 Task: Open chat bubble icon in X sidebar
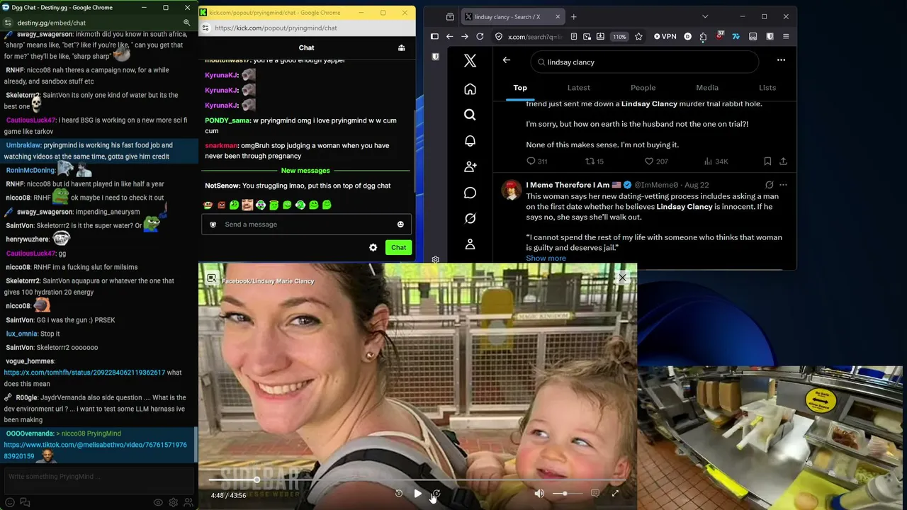pos(470,193)
